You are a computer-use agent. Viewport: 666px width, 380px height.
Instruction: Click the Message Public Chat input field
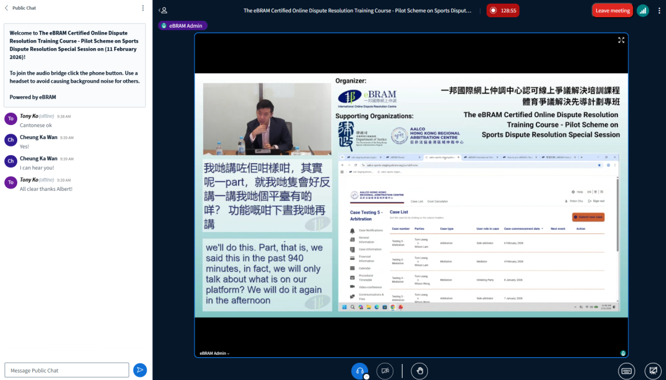click(67, 370)
